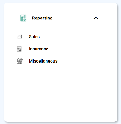The height and width of the screenshot is (124, 121).
Task: Choose the gray page icon beside Insurance
Action: pyautogui.click(x=19, y=49)
